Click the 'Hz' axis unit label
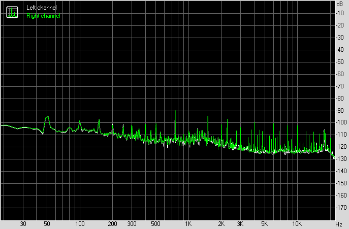Image resolution: width=349 pixels, height=229 pixels. [x=339, y=224]
